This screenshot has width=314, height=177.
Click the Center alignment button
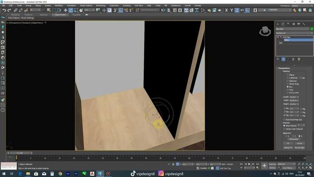300,144
